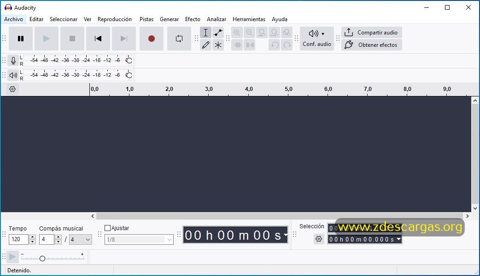Open Selección settings gear
Image resolution: width=480 pixels, height=276 pixels.
pos(319,239)
